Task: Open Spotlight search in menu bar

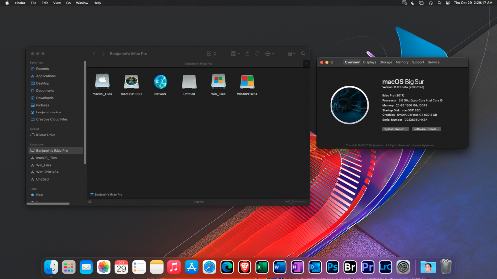Action: [439, 3]
